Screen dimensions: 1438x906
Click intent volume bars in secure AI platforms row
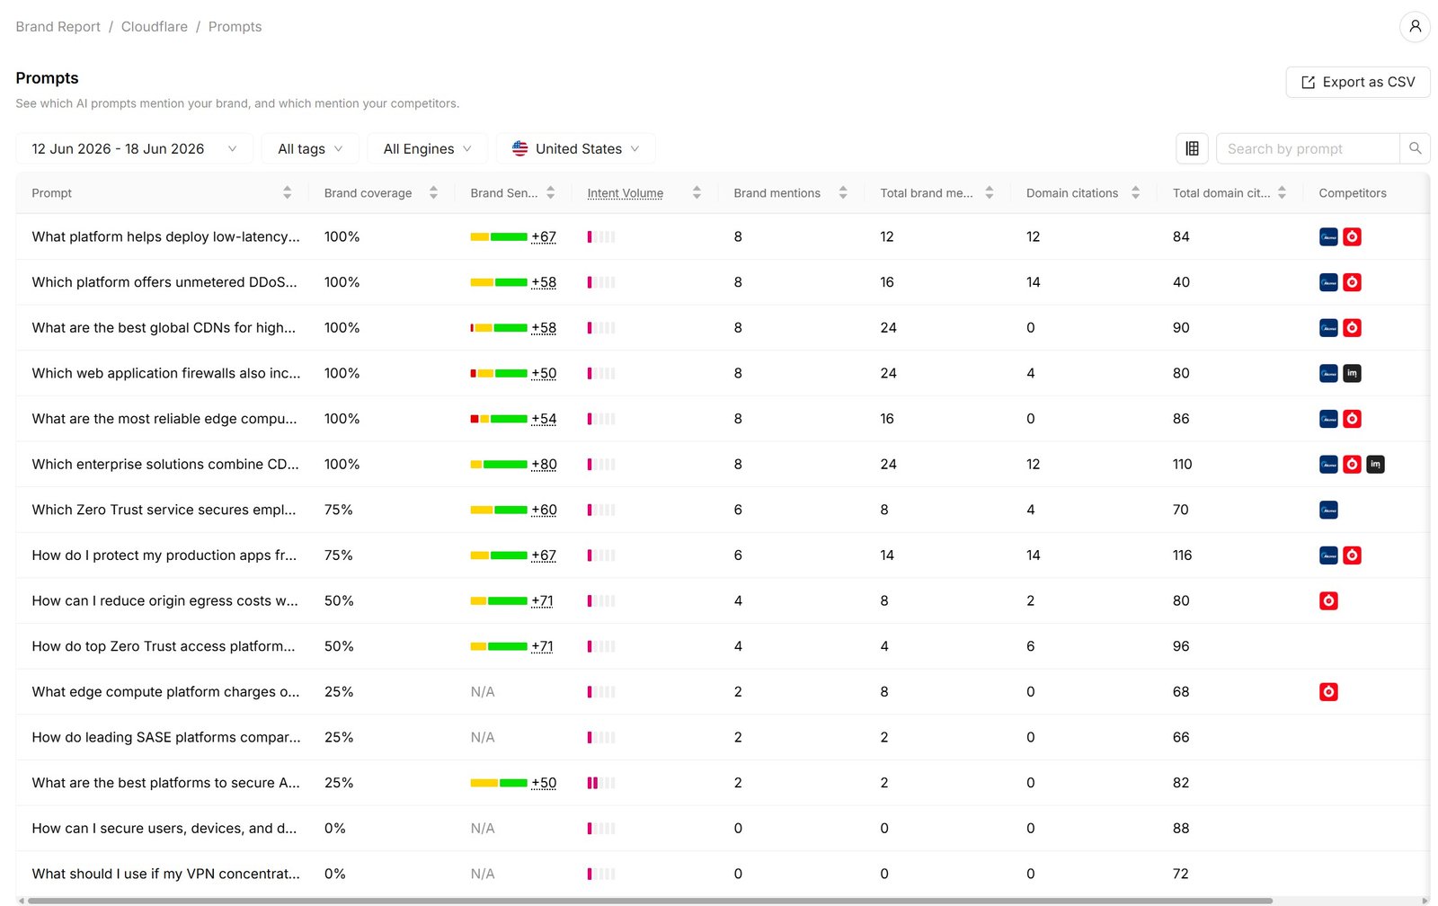[601, 783]
